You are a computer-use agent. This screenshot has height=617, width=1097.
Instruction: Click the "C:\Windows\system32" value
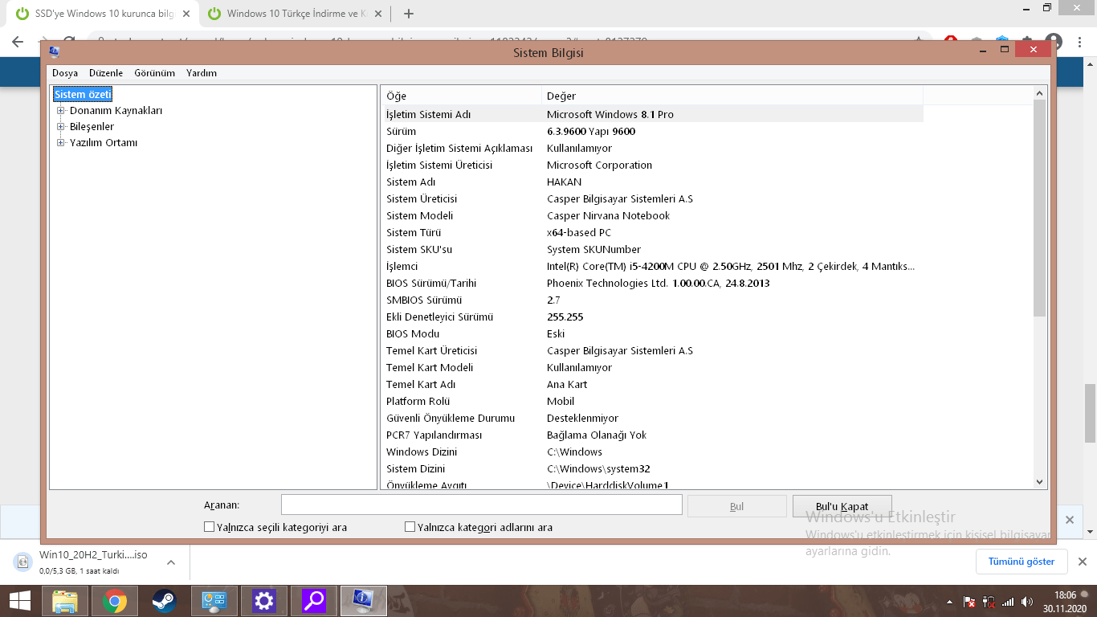598,468
